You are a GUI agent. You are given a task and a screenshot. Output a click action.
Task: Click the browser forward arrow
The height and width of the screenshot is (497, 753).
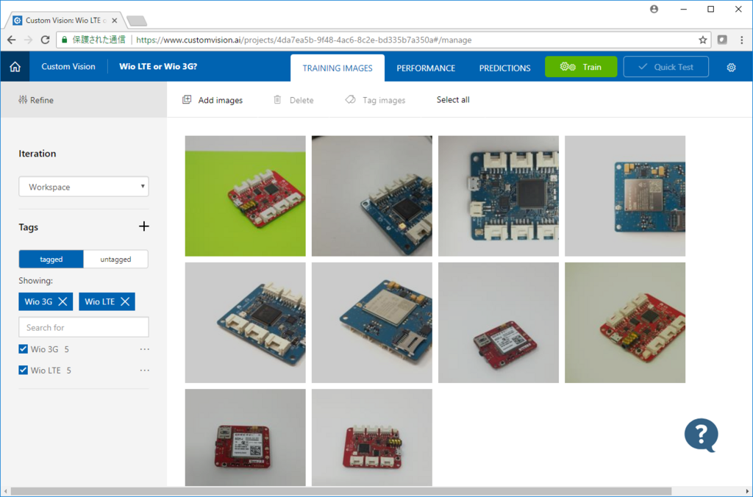coord(29,40)
